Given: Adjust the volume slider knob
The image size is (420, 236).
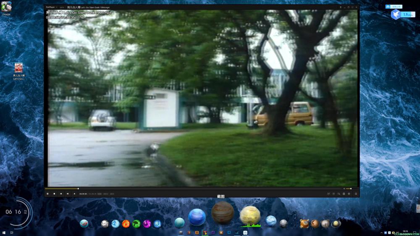Looking at the screenshot, I should [x=351, y=189].
